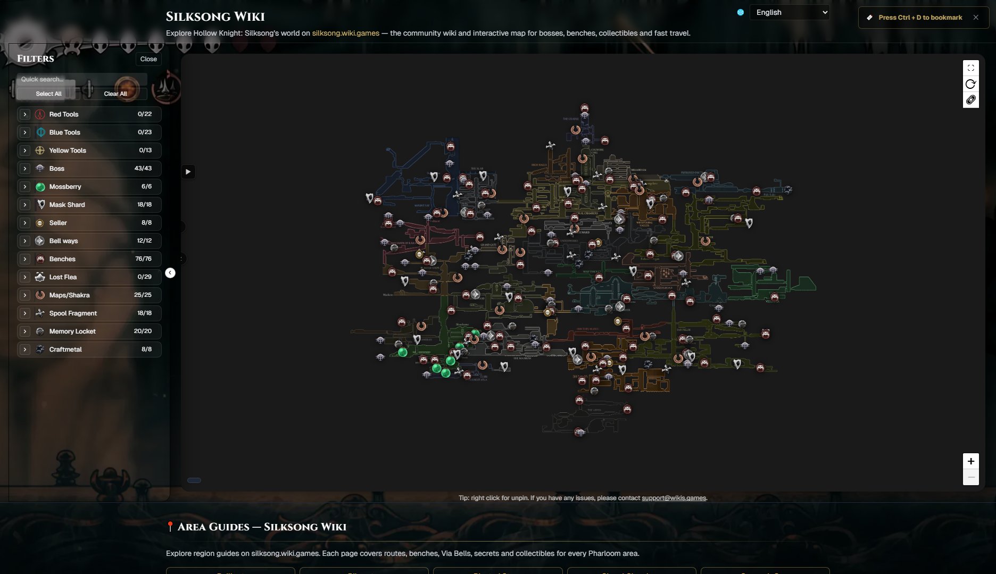Click the map reset rotate-arrow icon
996x574 pixels.
click(x=970, y=84)
